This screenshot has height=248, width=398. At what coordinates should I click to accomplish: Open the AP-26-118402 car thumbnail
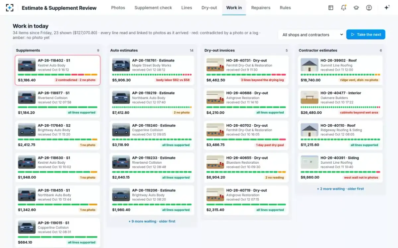[x=27, y=65]
